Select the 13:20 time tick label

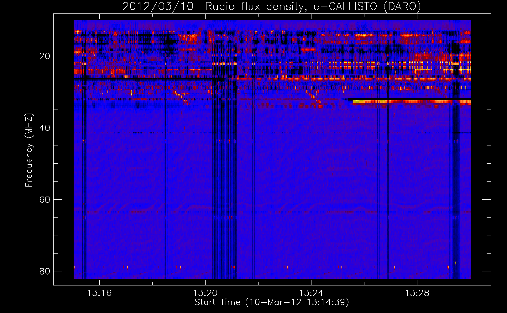coord(205,293)
